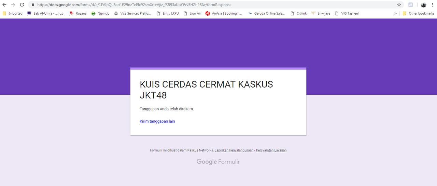Open the Imported bookmarks folder
The image size is (437, 186).
click(x=12, y=14)
